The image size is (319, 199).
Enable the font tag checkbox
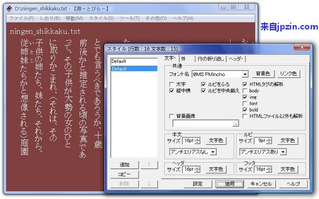coord(245,103)
